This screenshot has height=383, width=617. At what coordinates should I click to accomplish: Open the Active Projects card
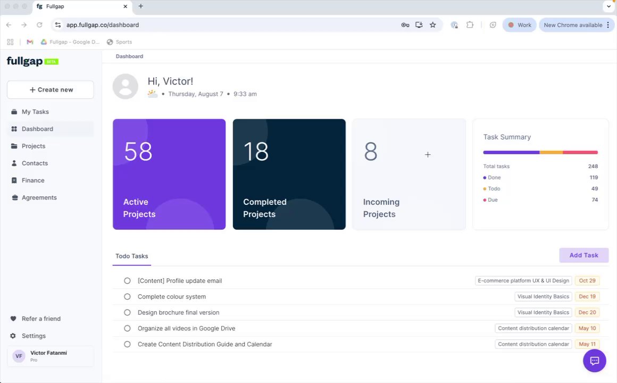point(169,174)
